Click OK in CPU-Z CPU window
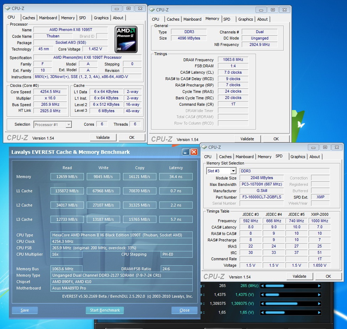Image resolution: width=347 pixels, height=329 pixels. click(x=132, y=137)
